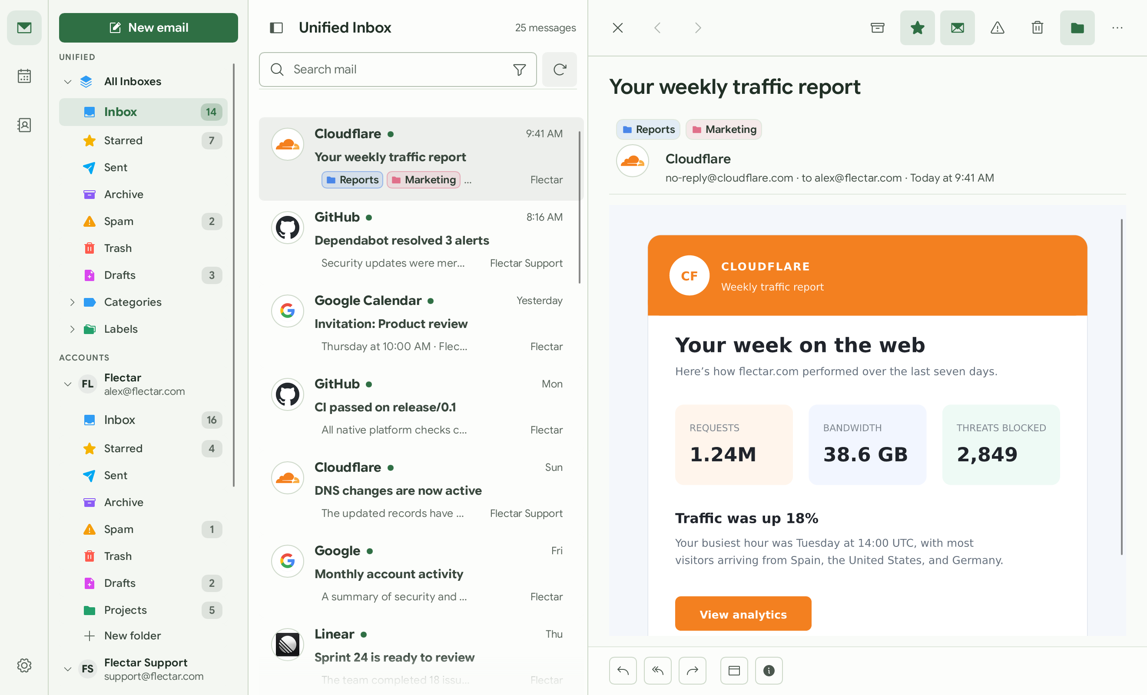
Task: Open 'Invitation: Product review' message
Action: [421, 325]
